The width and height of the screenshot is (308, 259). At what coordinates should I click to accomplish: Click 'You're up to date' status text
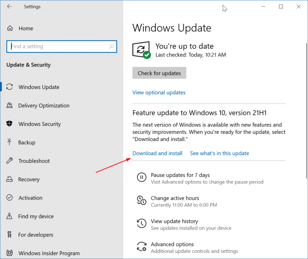pos(184,46)
